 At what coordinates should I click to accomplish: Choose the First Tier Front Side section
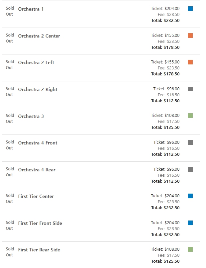40,223
